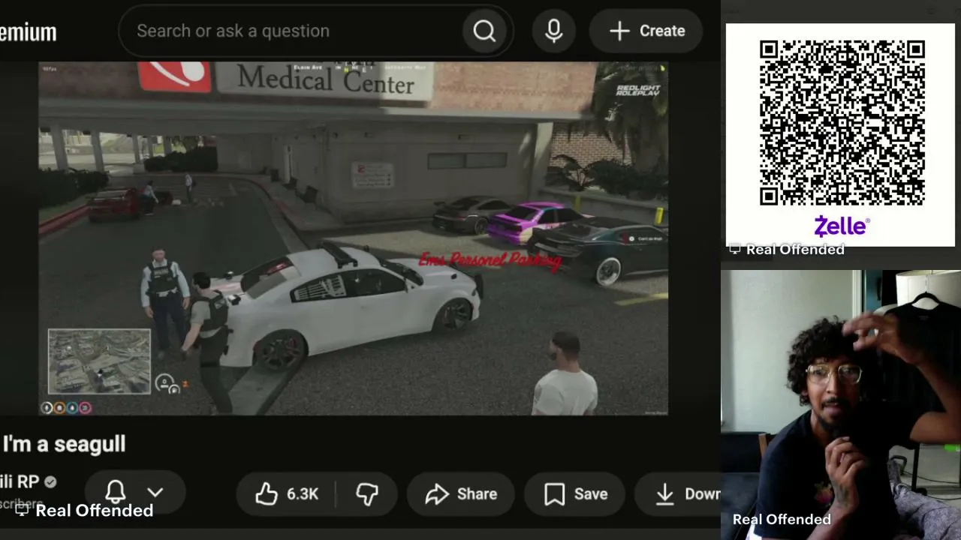The width and height of the screenshot is (961, 540).
Task: Toggle the notification bell
Action: [116, 492]
